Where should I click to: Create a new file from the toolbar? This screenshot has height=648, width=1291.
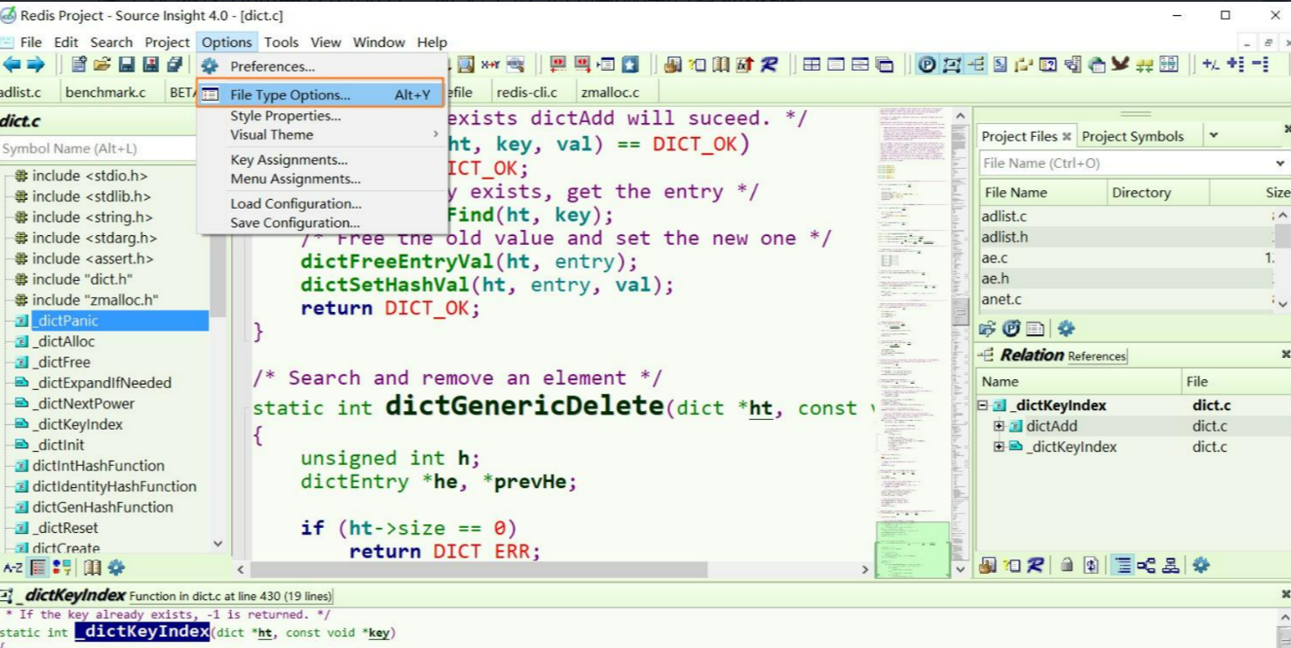pyautogui.click(x=79, y=65)
